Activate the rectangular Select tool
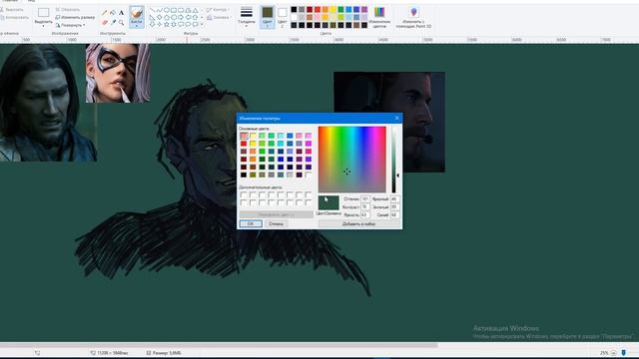 coord(43,13)
